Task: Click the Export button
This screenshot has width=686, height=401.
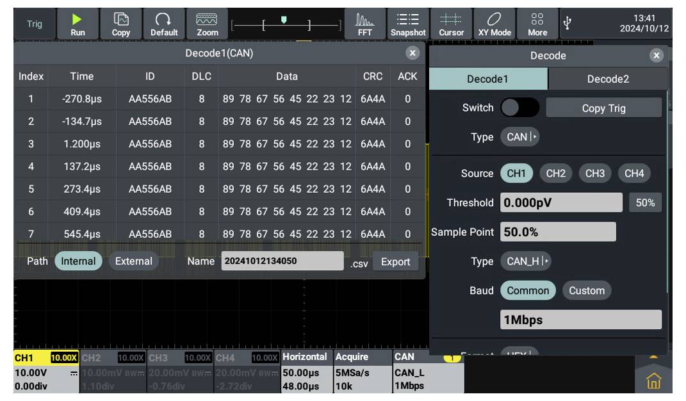Action: point(395,261)
